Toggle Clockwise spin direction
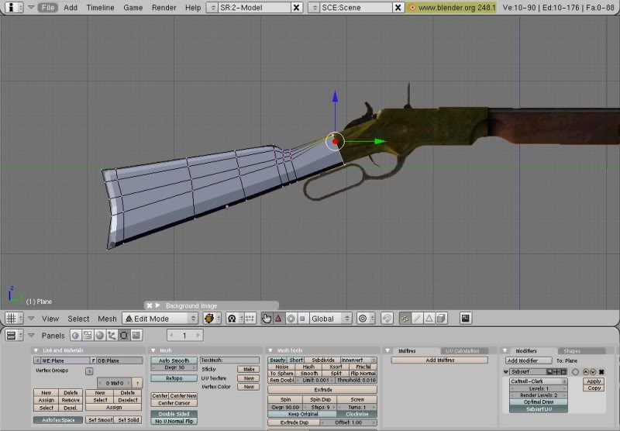The height and width of the screenshot is (431, 620). [357, 414]
